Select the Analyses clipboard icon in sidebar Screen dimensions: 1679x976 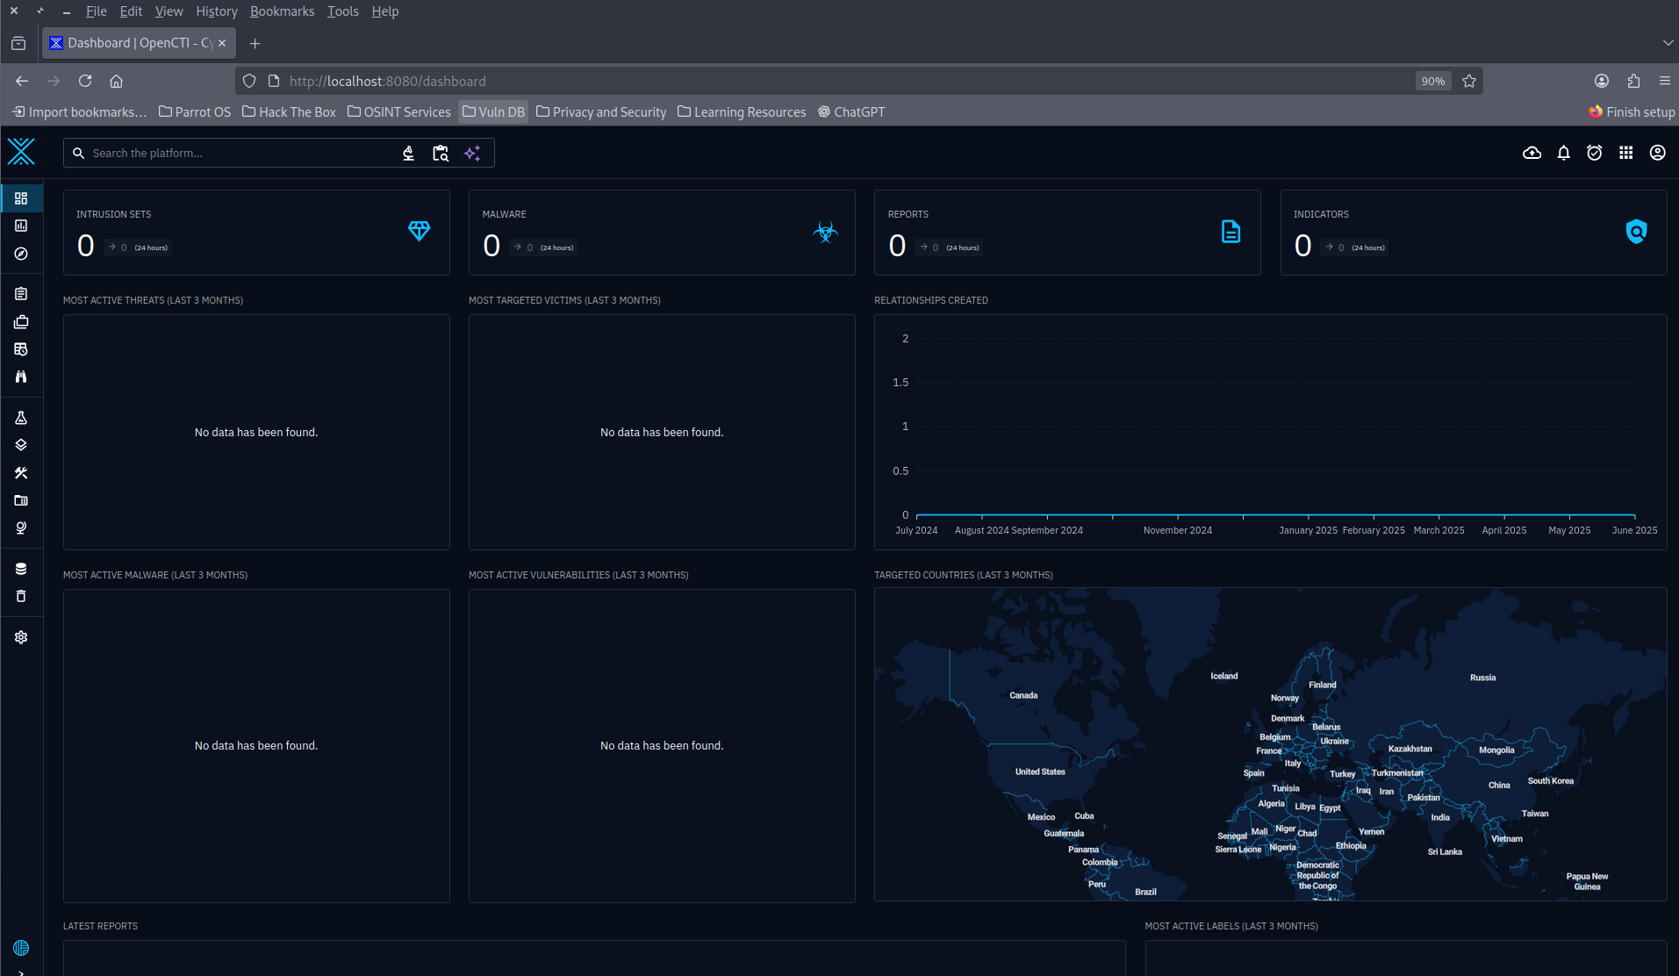click(21, 293)
